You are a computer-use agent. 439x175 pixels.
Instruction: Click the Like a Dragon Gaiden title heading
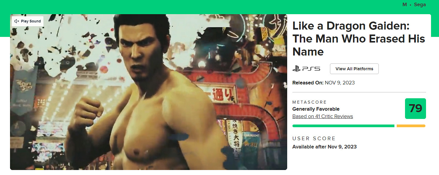click(359, 39)
